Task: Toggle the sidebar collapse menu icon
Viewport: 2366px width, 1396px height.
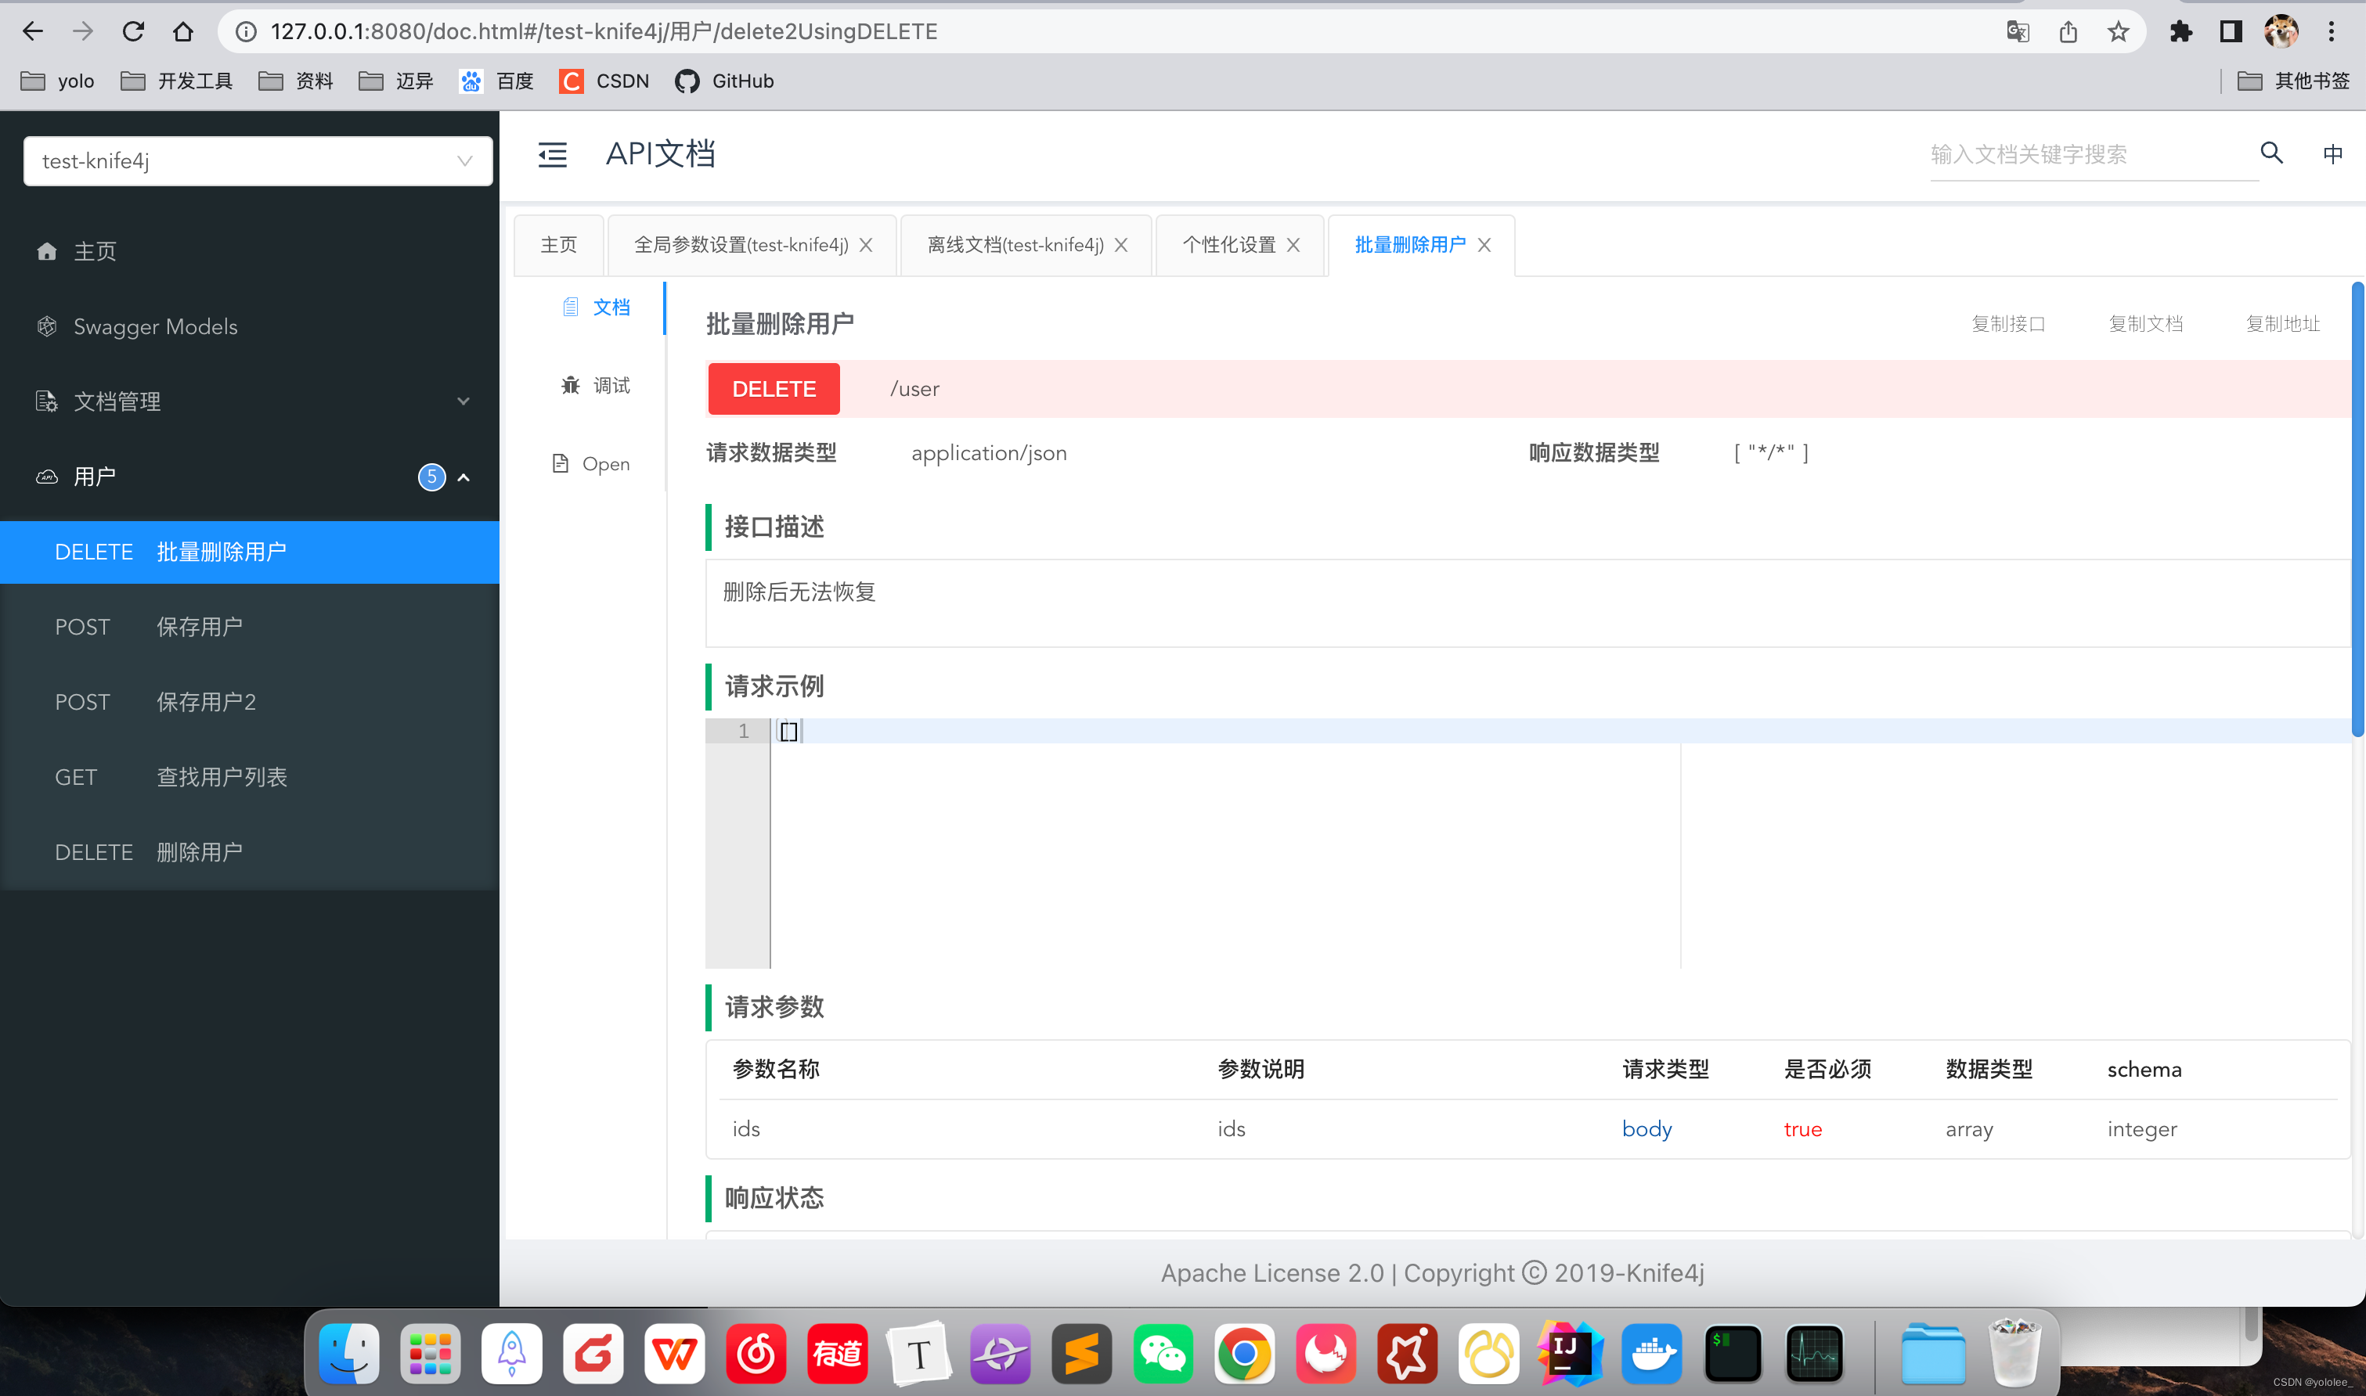Action: 553,154
